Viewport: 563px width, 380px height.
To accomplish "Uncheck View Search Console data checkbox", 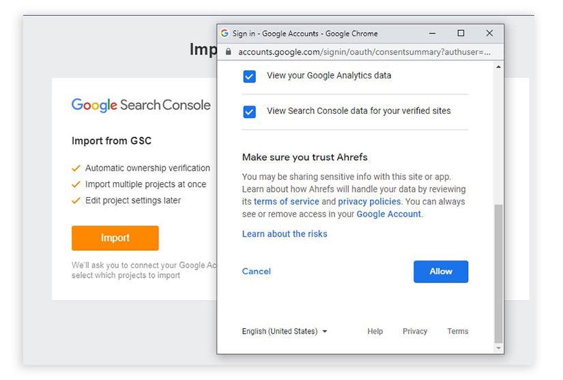I will (249, 111).
